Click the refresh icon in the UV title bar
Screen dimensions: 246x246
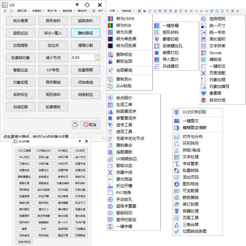(x=87, y=5)
